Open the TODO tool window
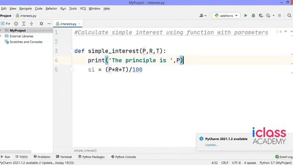 (22, 157)
